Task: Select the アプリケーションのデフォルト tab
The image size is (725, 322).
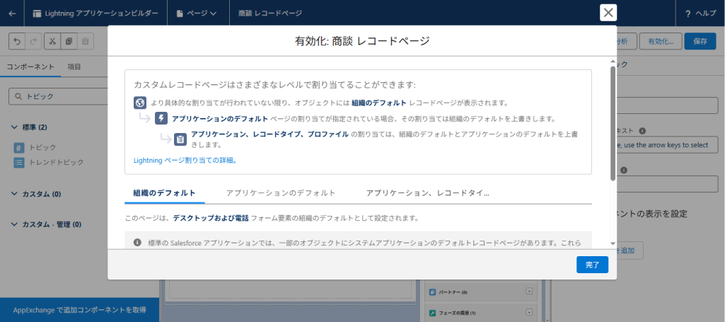Action: [281, 193]
